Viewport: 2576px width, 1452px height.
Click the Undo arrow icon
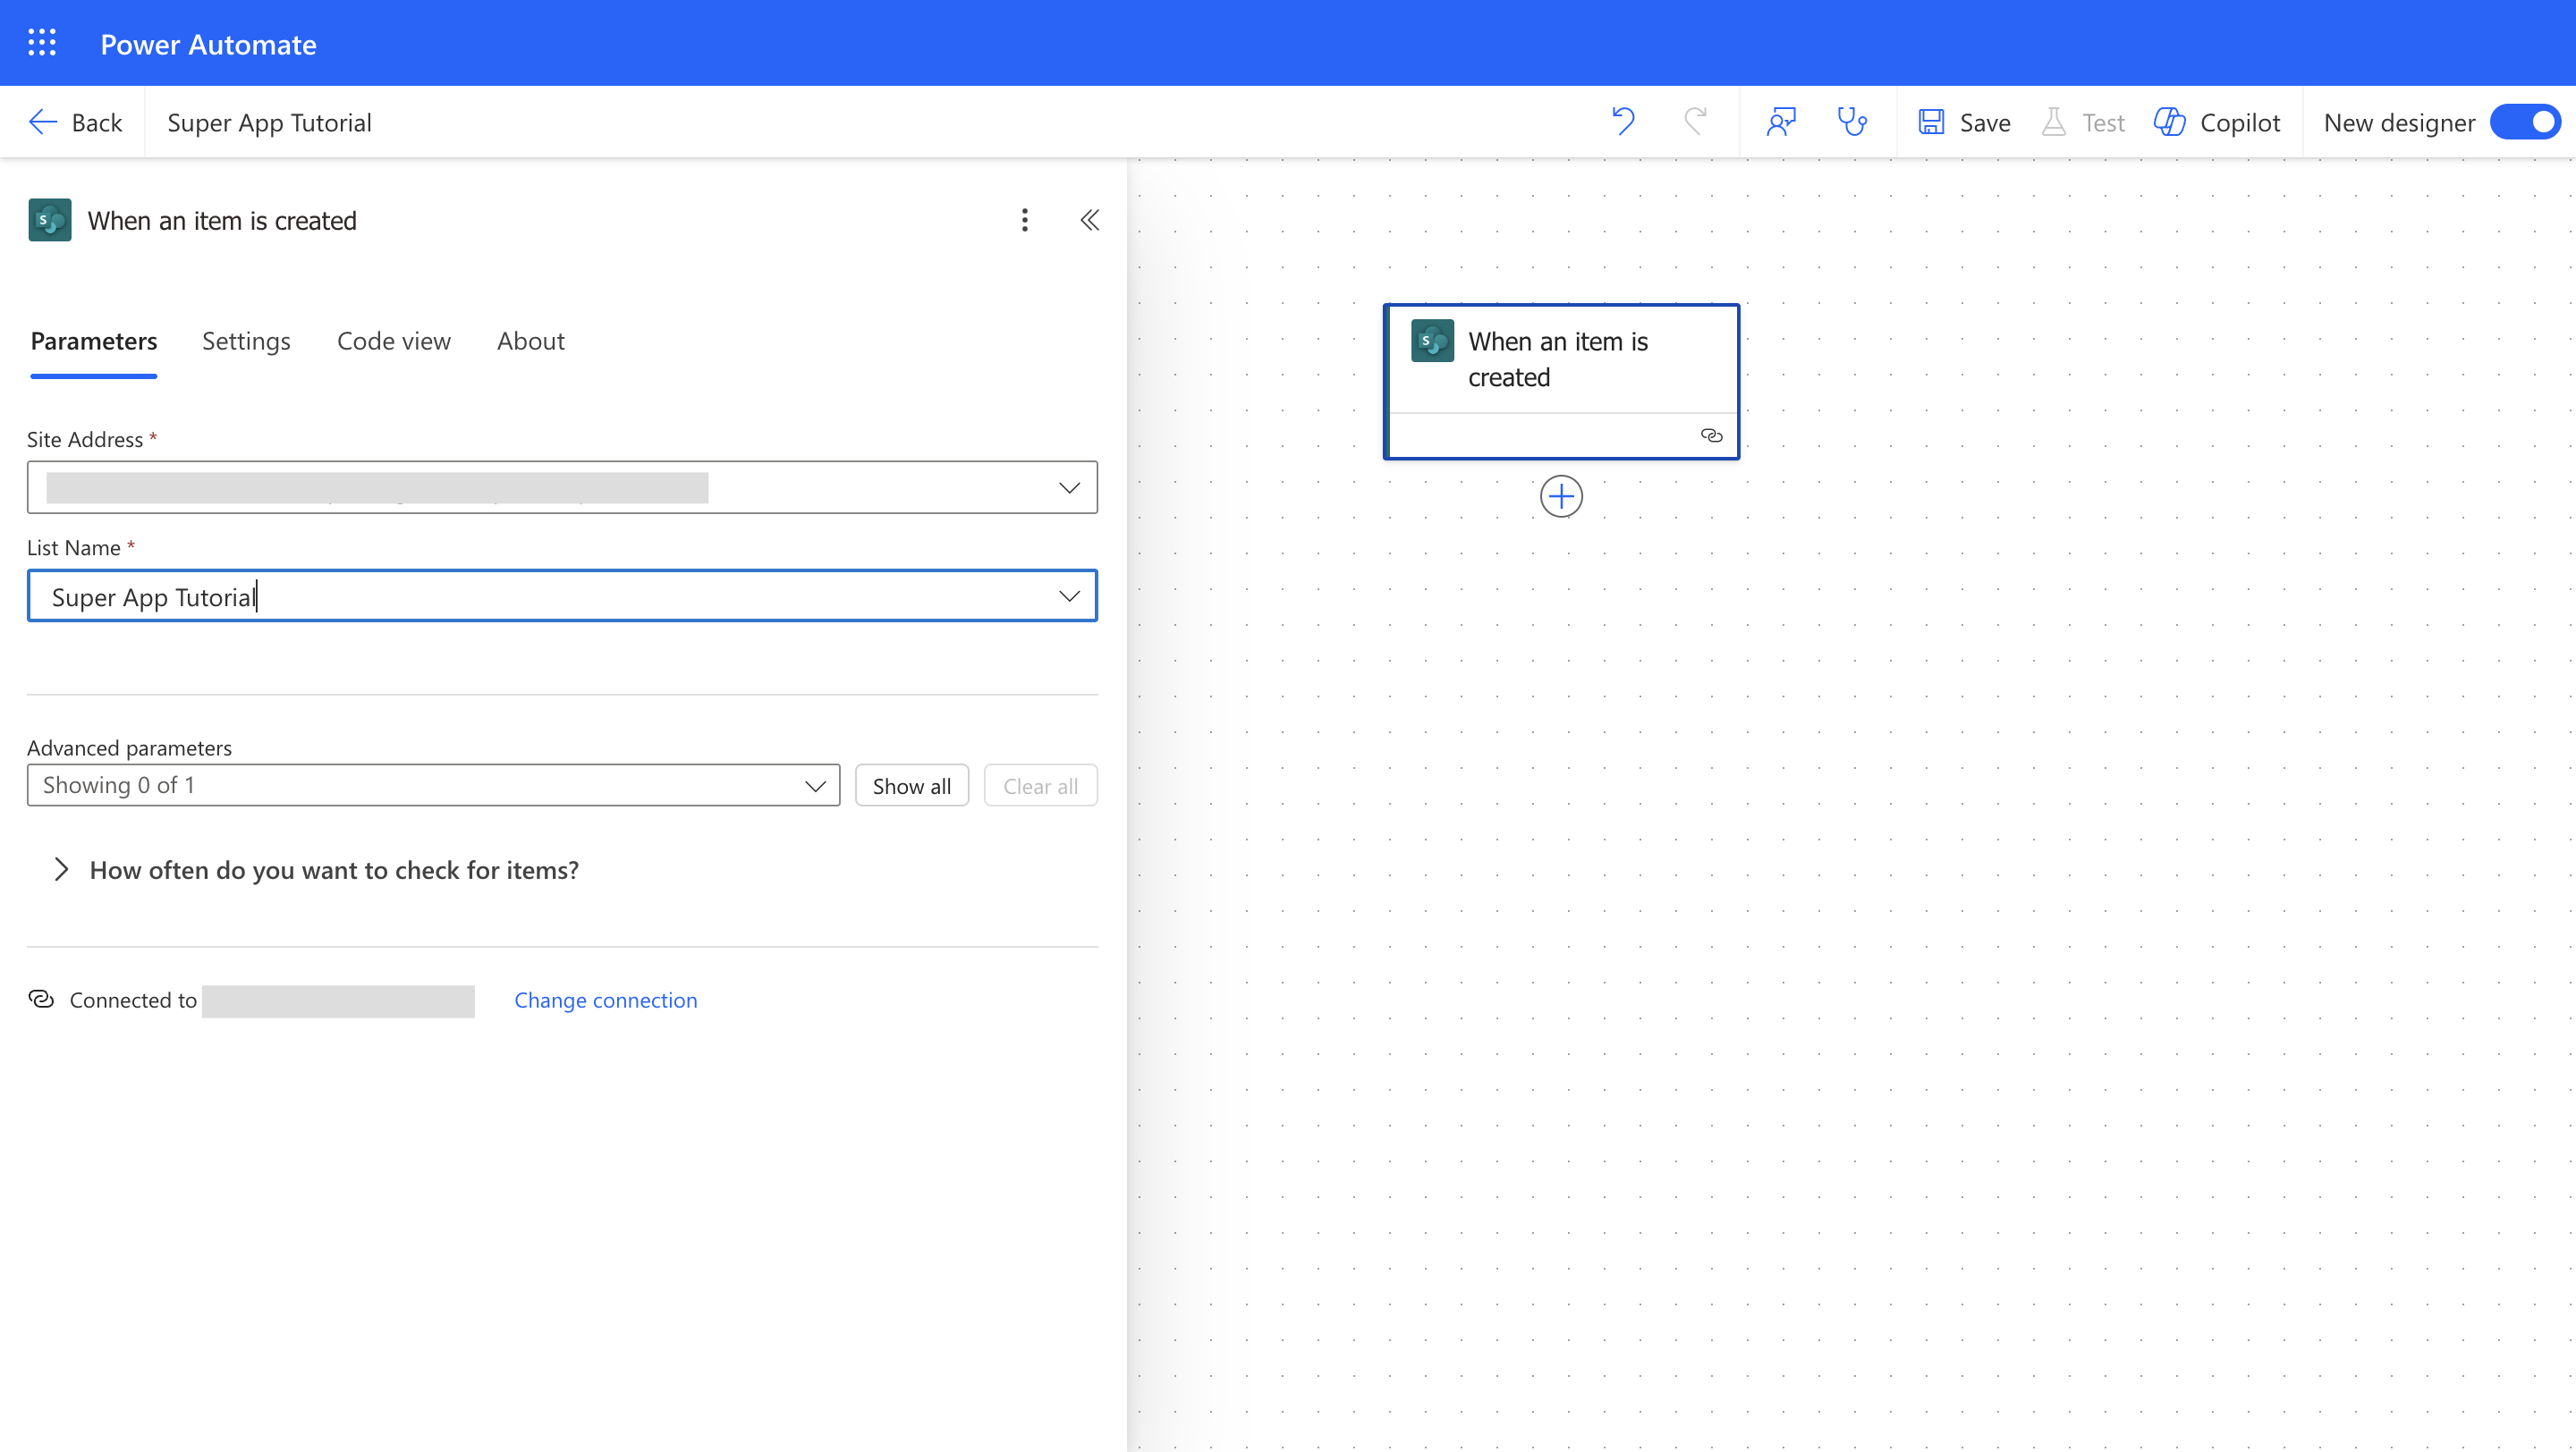[x=1623, y=122]
